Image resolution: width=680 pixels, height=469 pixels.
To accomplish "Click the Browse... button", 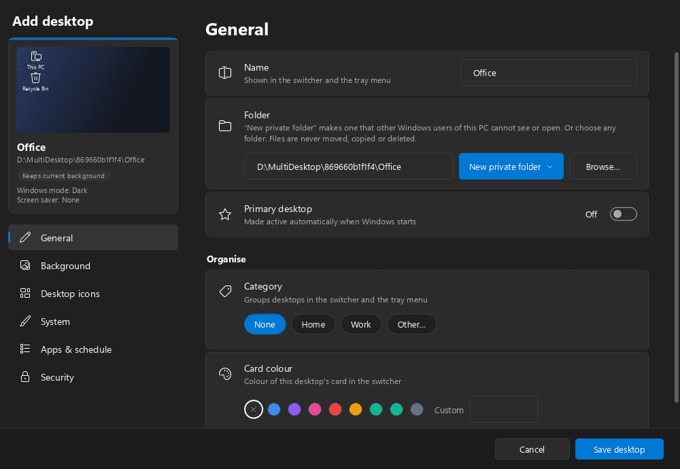I will (602, 167).
